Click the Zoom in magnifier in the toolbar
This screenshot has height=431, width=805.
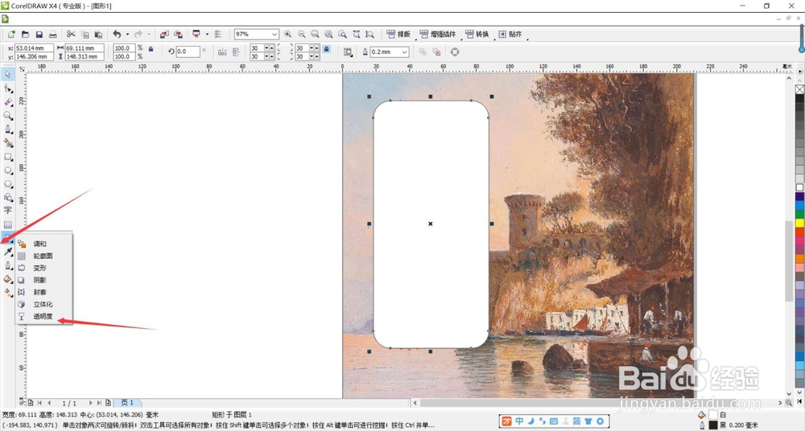287,35
